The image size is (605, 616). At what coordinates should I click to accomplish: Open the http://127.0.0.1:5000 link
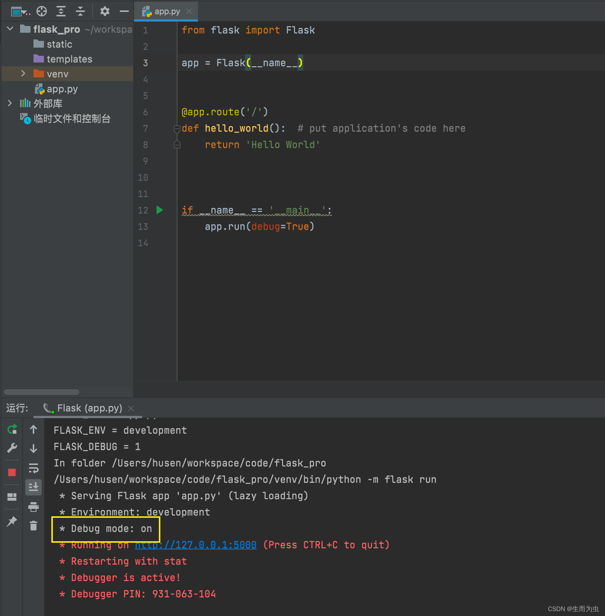[x=196, y=545]
